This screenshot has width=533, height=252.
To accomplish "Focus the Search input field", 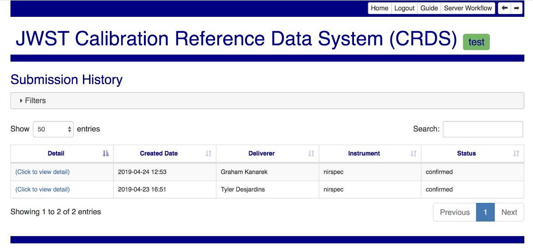I will (x=483, y=129).
